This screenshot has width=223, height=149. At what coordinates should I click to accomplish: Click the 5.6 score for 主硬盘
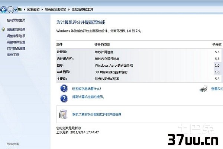(x=217, y=79)
